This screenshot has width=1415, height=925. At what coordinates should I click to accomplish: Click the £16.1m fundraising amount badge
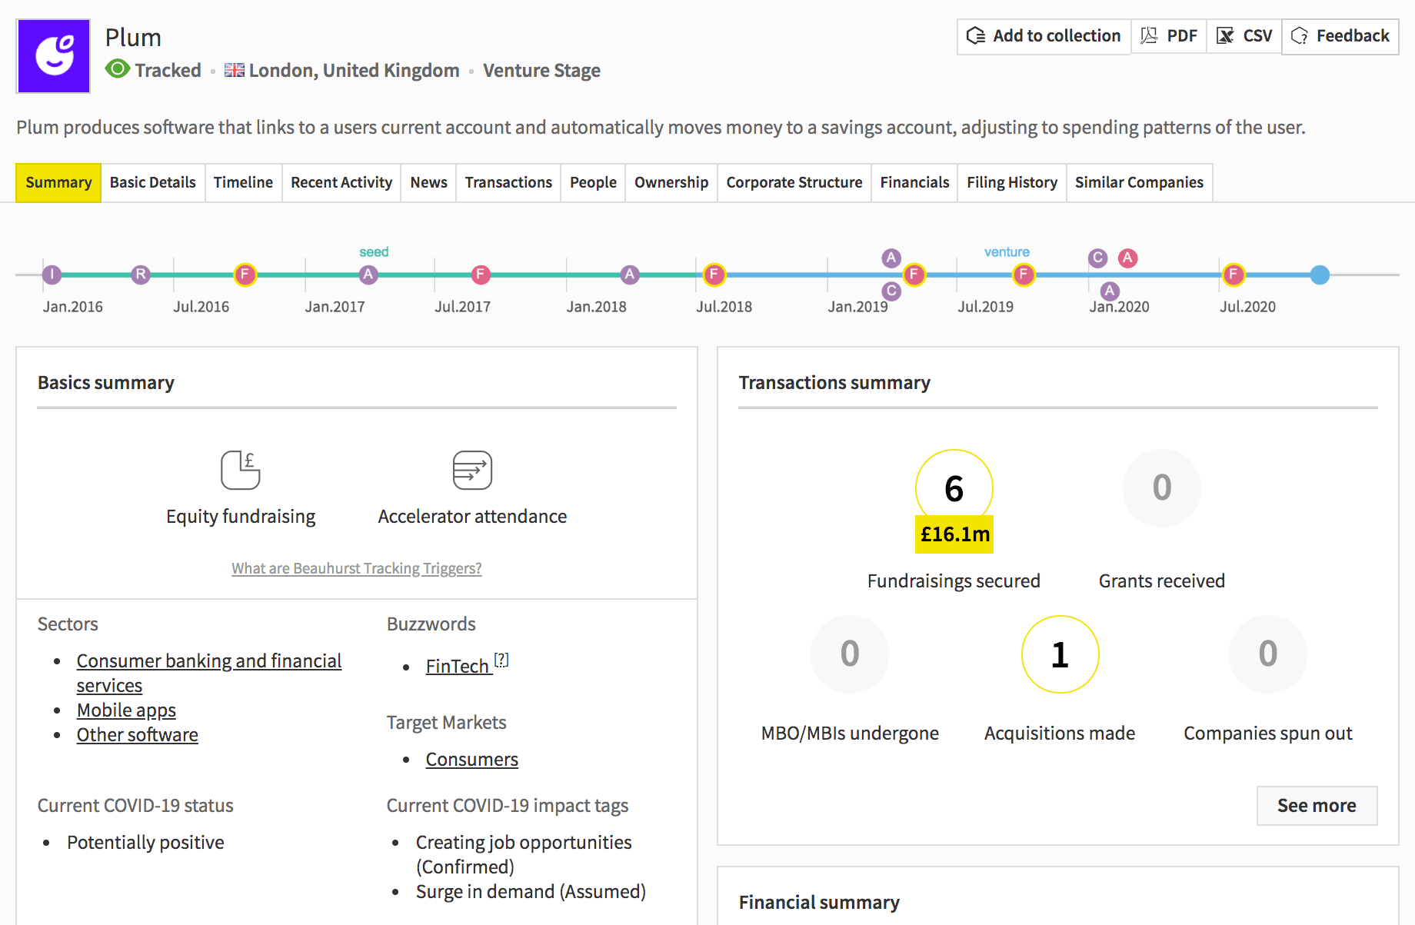954,534
